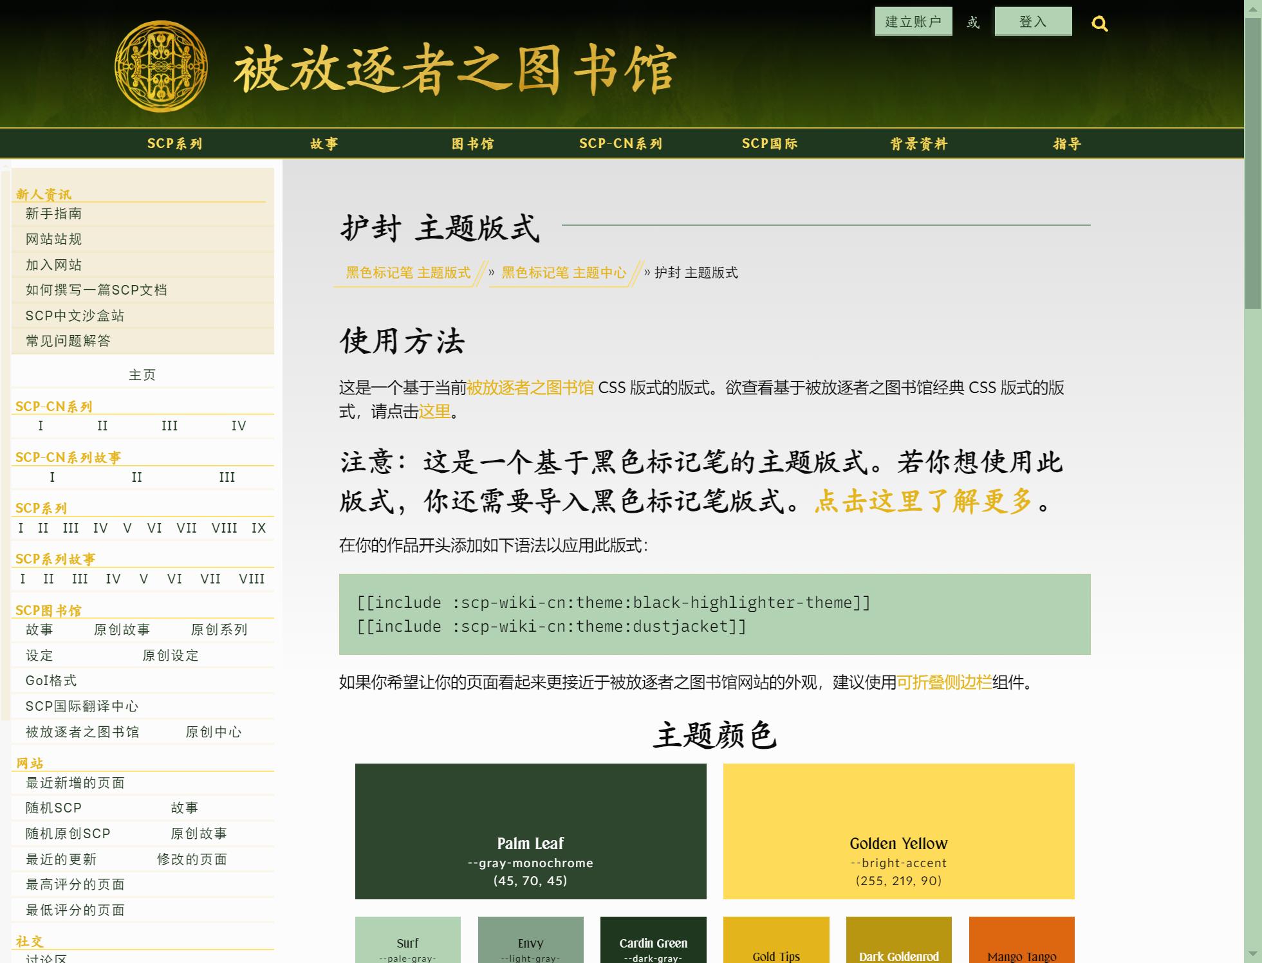1262x963 pixels.
Task: Click the magnifier search icon
Action: (x=1100, y=24)
